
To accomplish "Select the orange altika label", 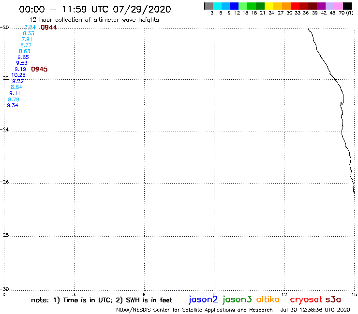I will (268, 299).
